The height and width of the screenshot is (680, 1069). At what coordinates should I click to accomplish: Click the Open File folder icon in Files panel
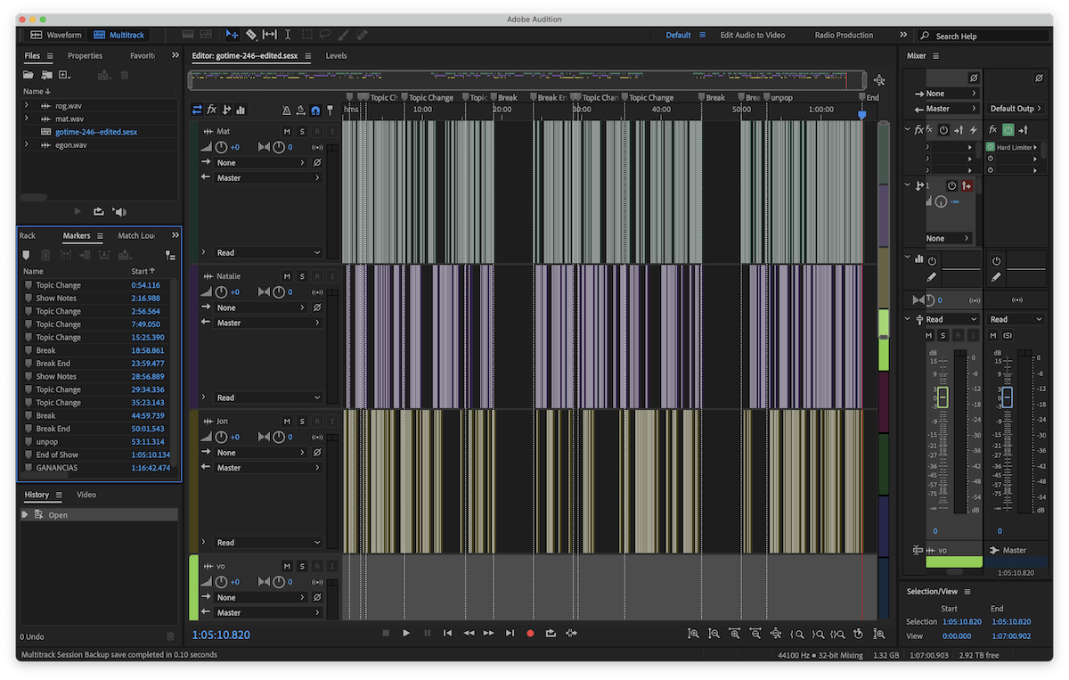pyautogui.click(x=29, y=75)
